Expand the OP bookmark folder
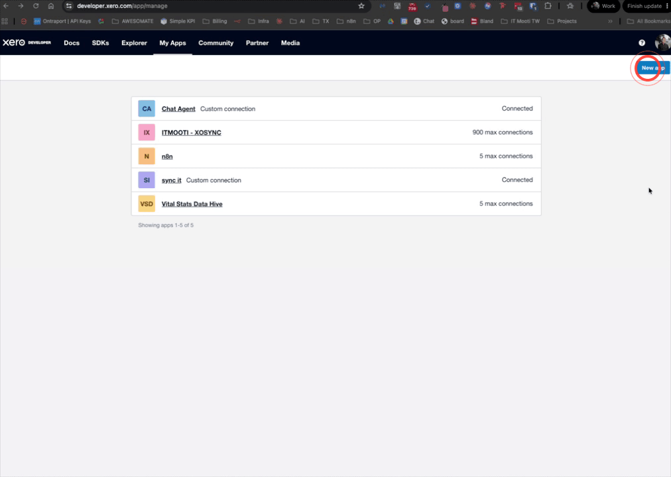 [x=371, y=21]
